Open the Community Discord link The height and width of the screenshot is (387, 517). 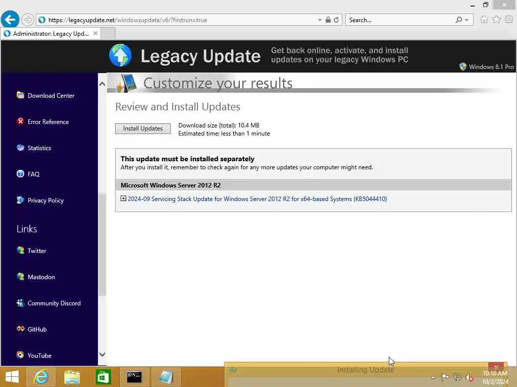[x=54, y=303]
